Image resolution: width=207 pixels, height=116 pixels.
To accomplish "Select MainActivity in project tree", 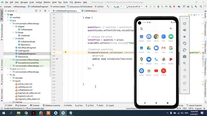I will point(23,57).
